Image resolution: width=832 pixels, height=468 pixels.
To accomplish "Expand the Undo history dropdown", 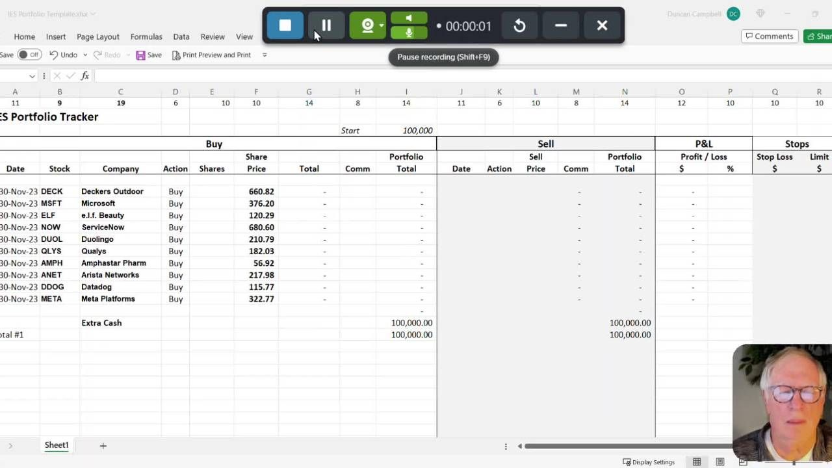I will pos(85,55).
